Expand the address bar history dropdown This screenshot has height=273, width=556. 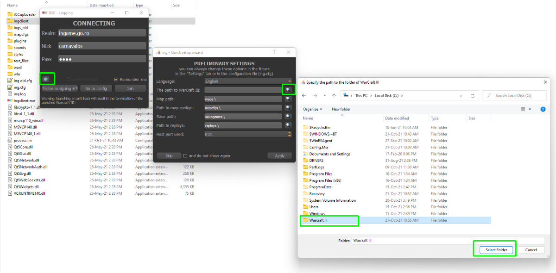click(x=461, y=96)
